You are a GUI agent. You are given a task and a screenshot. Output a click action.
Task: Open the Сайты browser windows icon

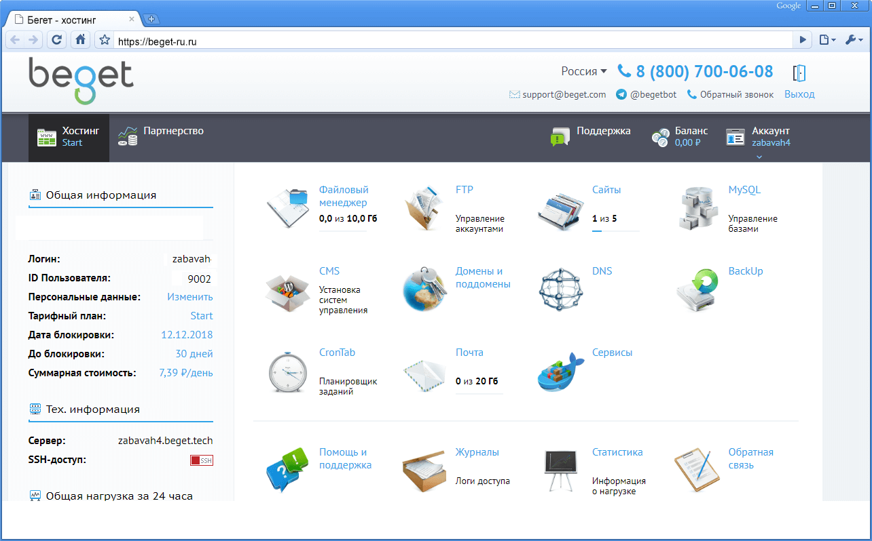[562, 210]
